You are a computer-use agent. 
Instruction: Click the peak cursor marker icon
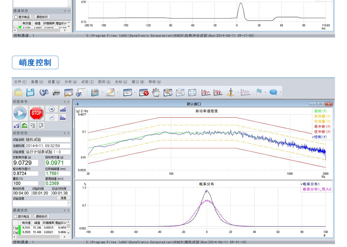click(230, 92)
